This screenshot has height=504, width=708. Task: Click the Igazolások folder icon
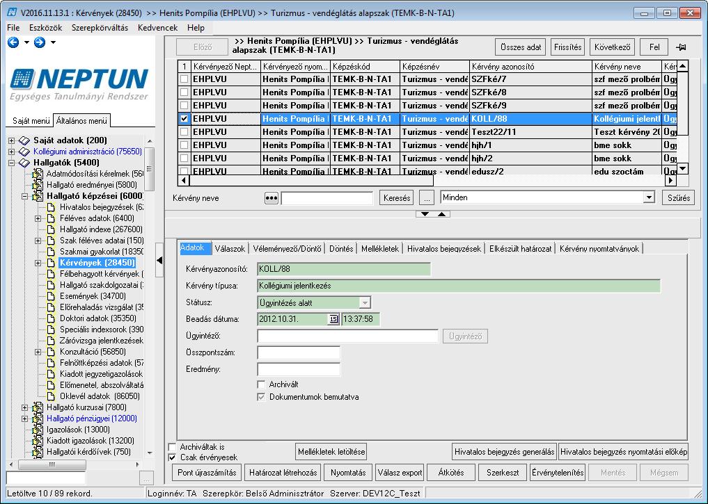coord(38,430)
